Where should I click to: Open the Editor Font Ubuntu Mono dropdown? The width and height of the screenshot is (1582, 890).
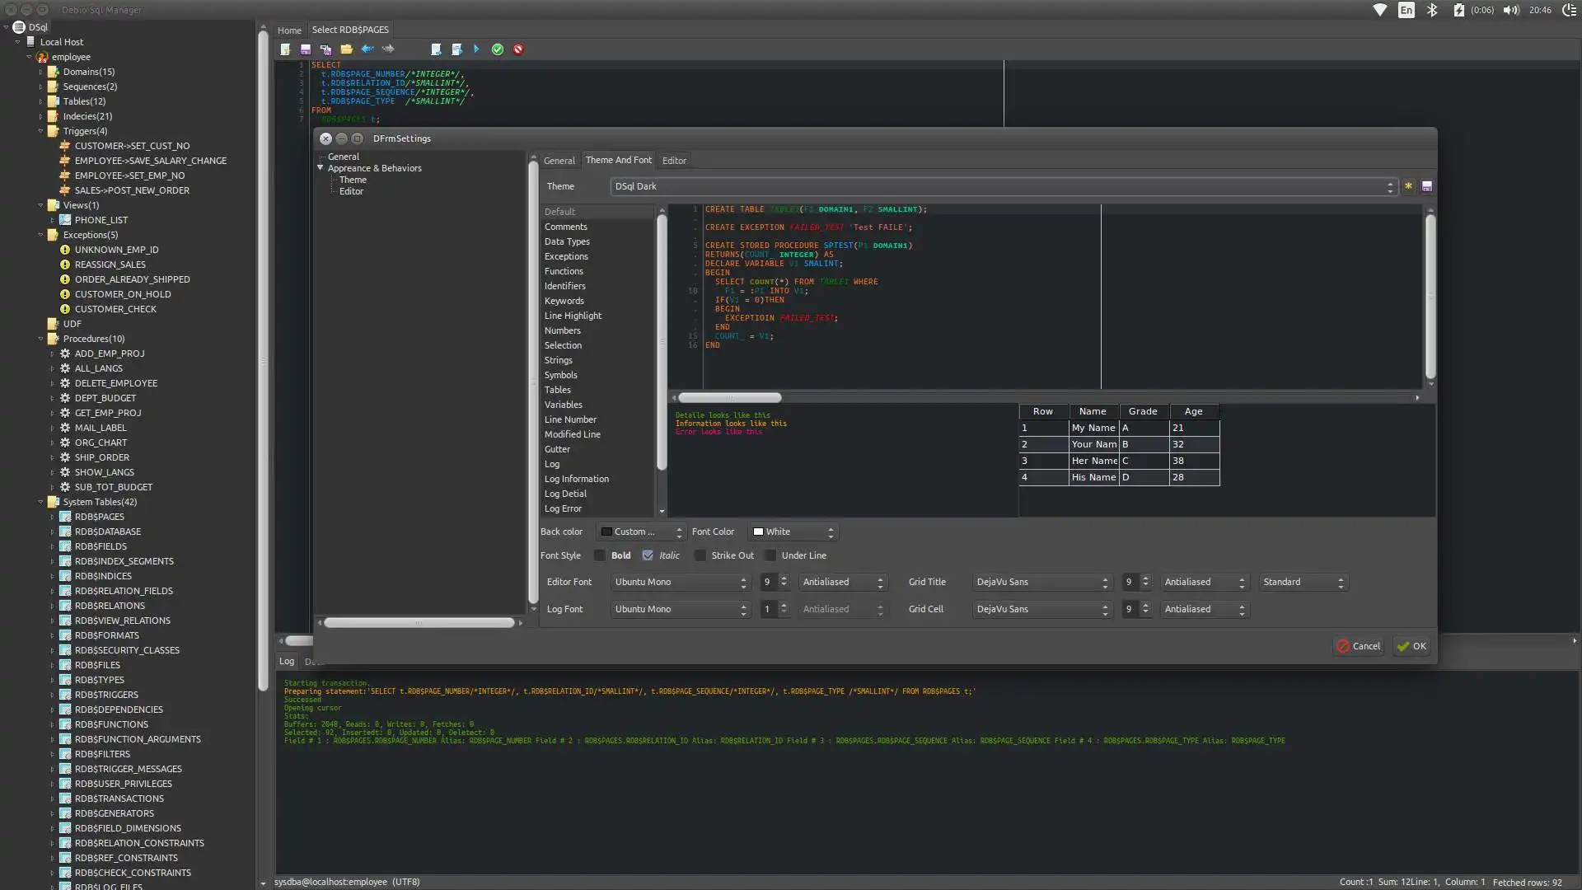click(x=680, y=583)
